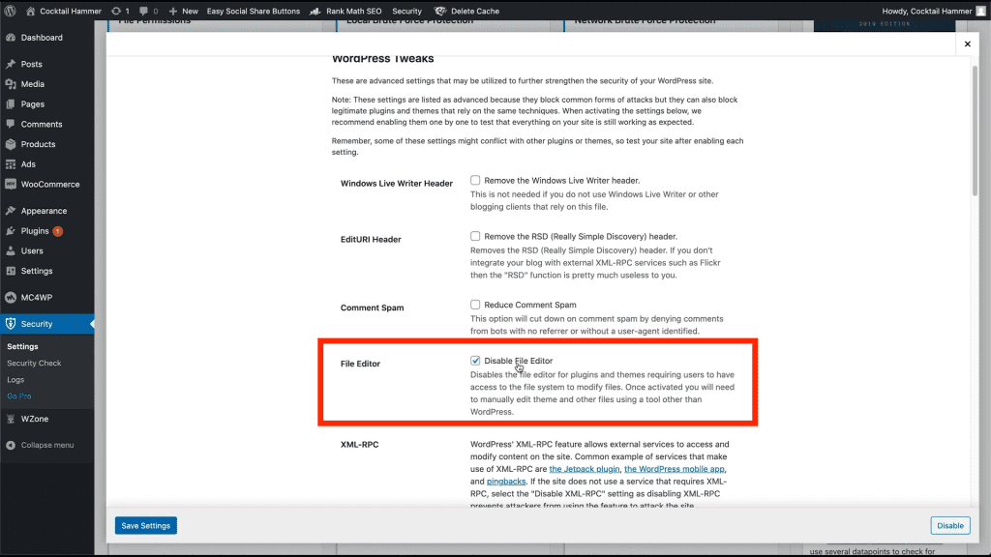Click the Delete Cache icon
Screen dimensions: 991x557
[x=440, y=11]
